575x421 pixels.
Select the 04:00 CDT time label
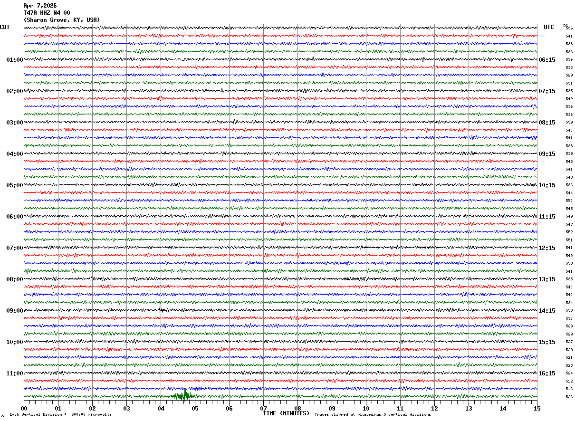tap(15, 154)
